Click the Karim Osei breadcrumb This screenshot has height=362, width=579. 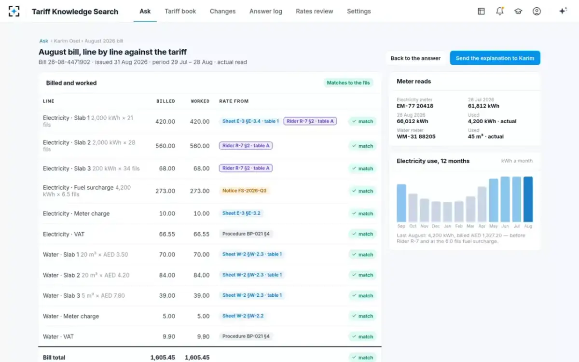(x=67, y=41)
